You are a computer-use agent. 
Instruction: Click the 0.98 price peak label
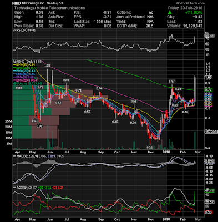click(66, 80)
